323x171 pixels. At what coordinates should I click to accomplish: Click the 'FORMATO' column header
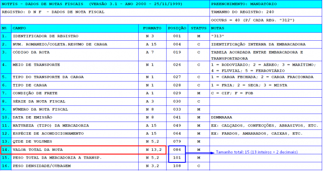pos(152,28)
